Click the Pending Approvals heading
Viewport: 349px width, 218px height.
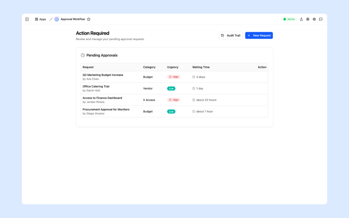point(102,55)
